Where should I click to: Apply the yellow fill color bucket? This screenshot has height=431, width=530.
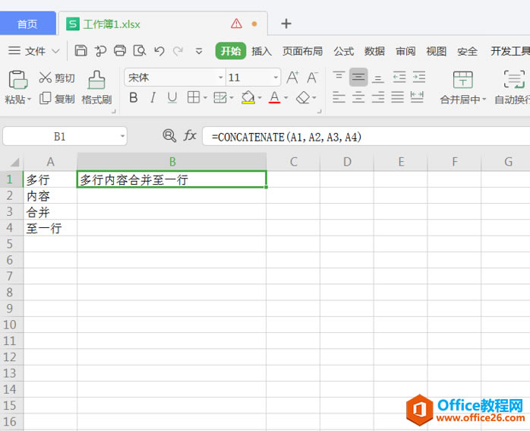coord(248,97)
